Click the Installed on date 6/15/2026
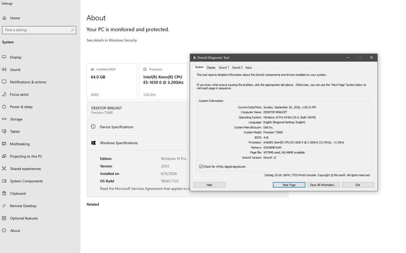This screenshot has width=406, height=253. [169, 173]
